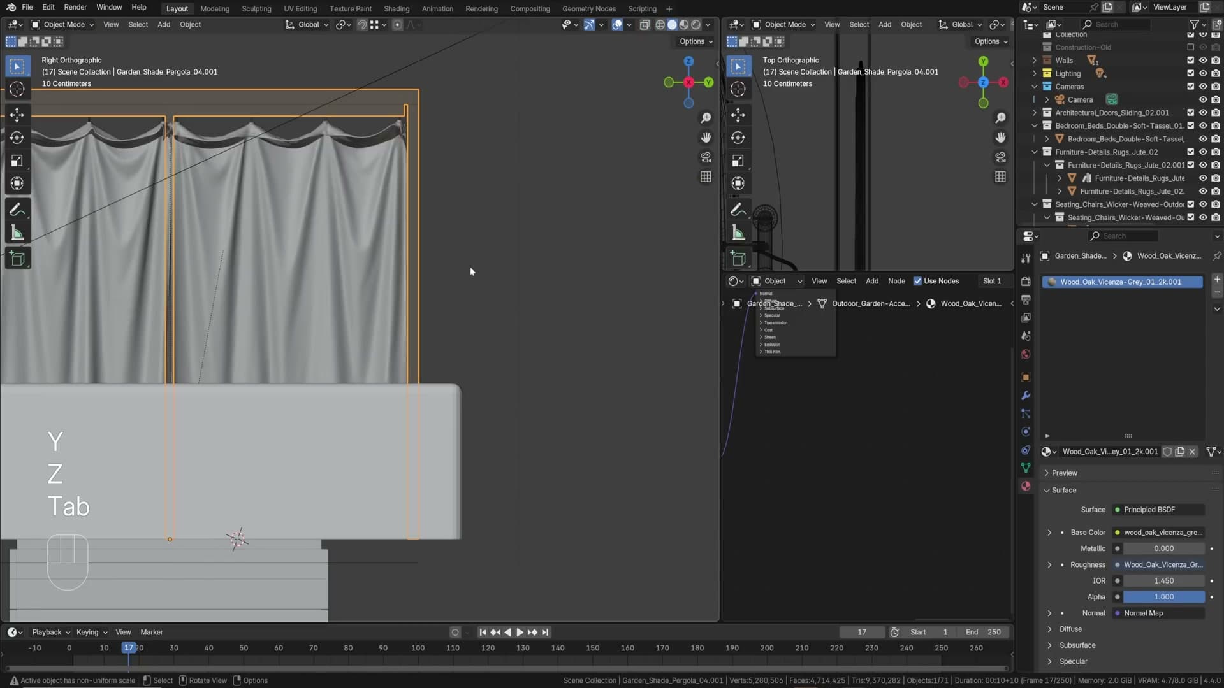Hide Architectural_Doors_Sliding_02.001 in the viewport
This screenshot has height=688, width=1224.
coord(1203,113)
